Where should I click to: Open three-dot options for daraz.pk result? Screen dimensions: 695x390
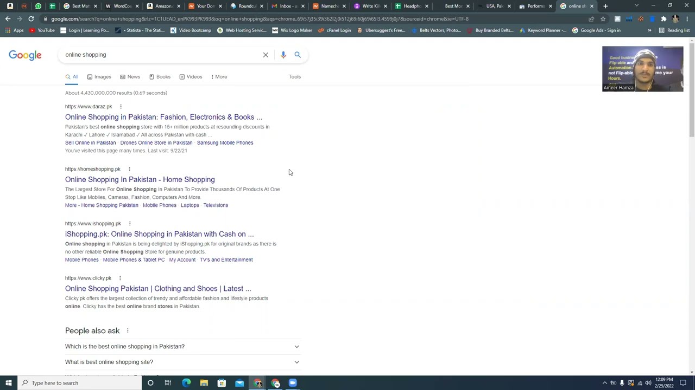click(121, 107)
